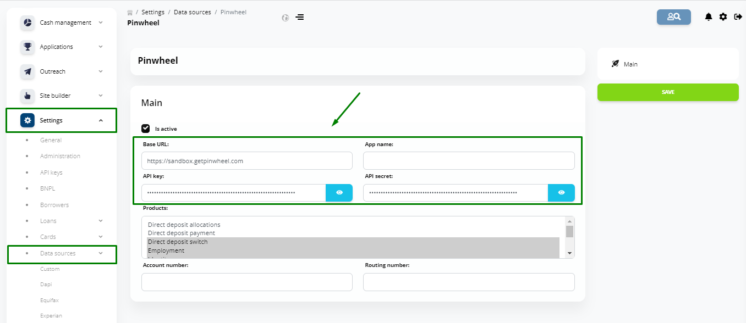Click the API secret password field

point(456,193)
